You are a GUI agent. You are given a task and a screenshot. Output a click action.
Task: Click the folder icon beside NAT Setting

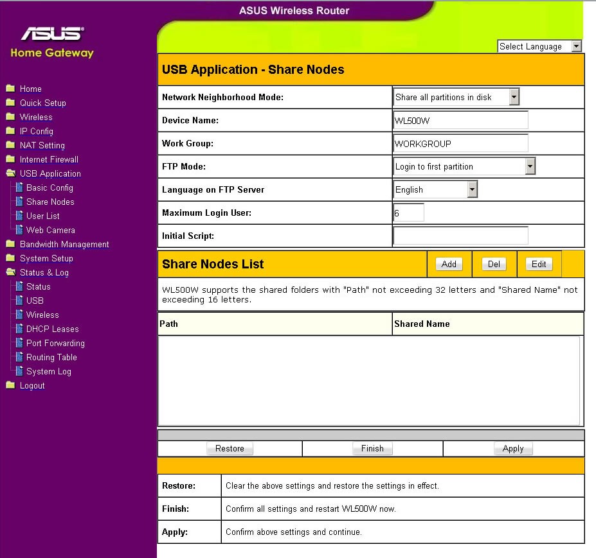click(11, 145)
